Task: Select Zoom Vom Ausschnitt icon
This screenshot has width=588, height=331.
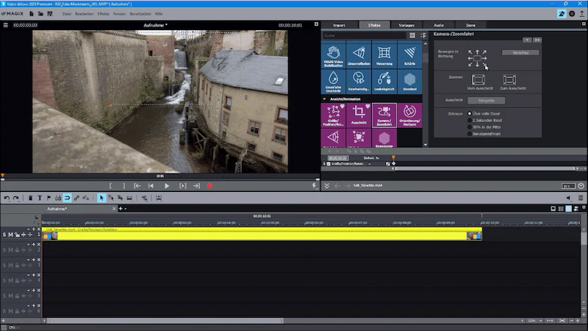Action: [x=478, y=79]
